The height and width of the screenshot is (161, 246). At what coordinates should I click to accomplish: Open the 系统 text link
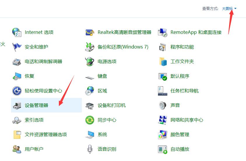click(102, 135)
